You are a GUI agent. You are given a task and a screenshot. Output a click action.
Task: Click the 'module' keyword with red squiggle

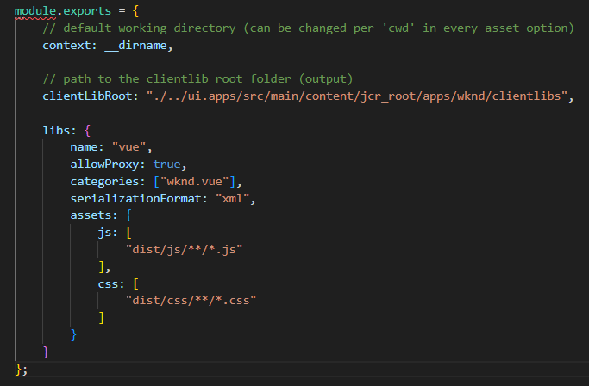35,11
